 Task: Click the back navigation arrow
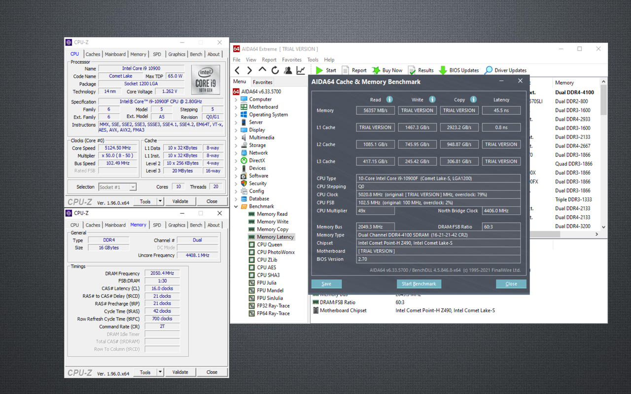click(x=237, y=70)
